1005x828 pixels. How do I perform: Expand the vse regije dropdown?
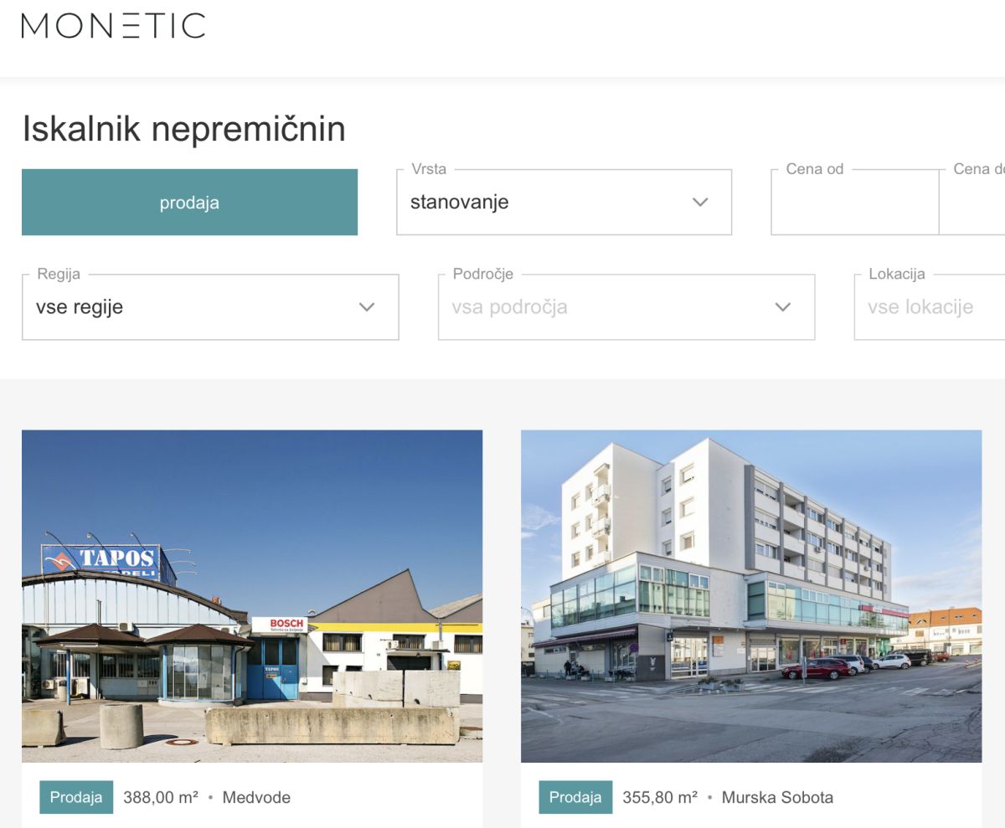[x=210, y=307]
